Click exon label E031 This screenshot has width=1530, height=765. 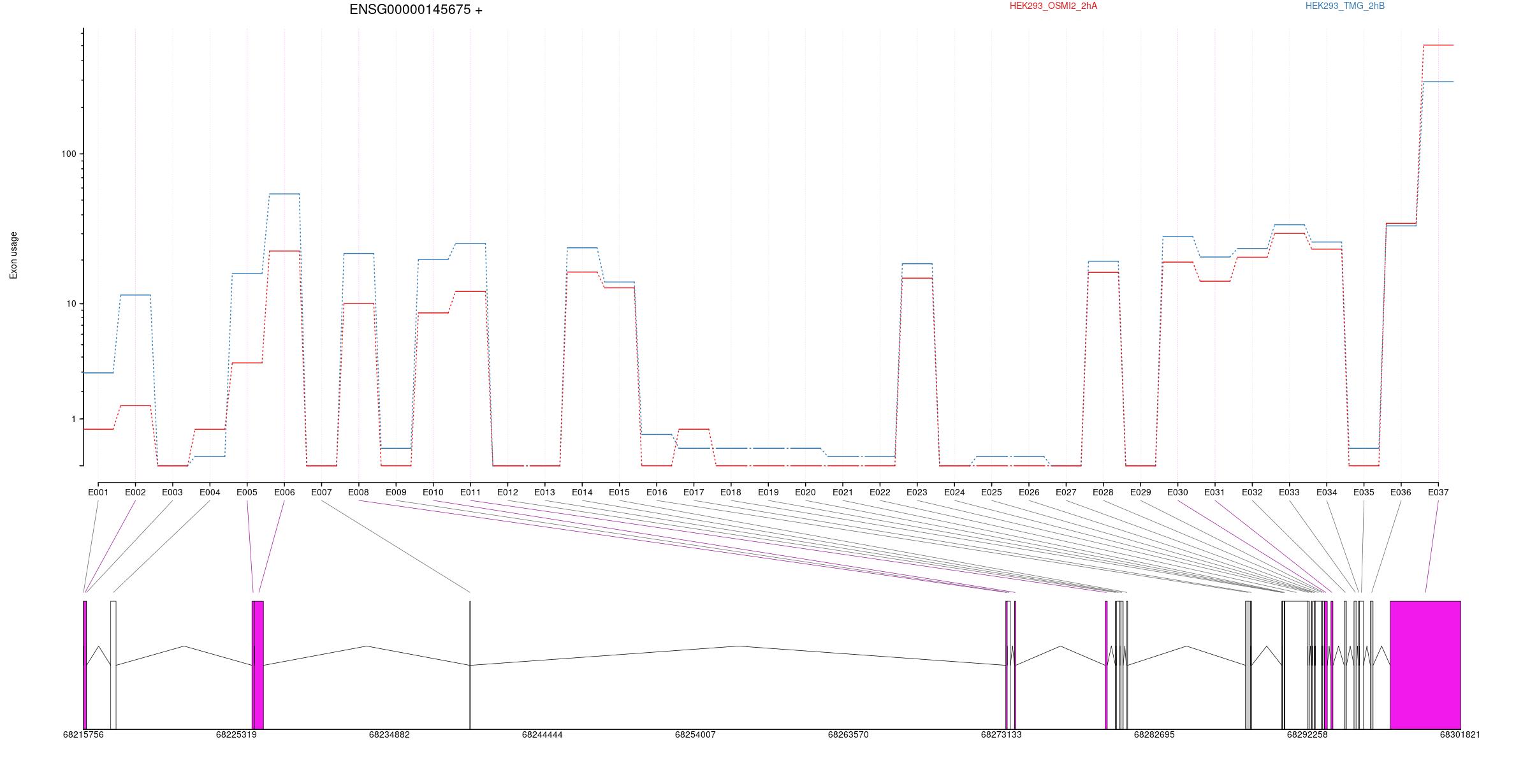(x=1214, y=492)
